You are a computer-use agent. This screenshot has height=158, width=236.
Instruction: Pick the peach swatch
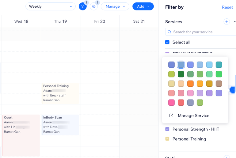tap(181, 84)
